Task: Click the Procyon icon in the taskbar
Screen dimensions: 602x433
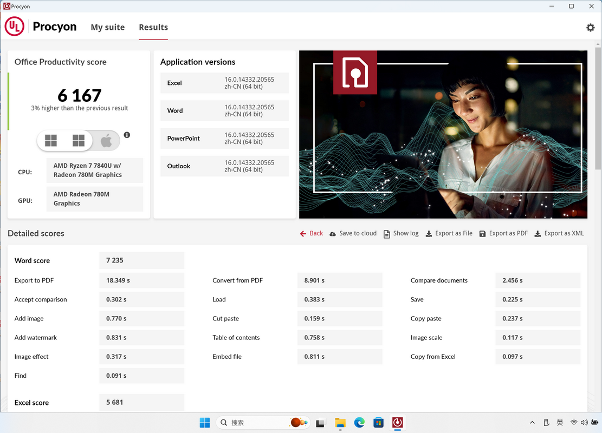Action: pyautogui.click(x=397, y=423)
